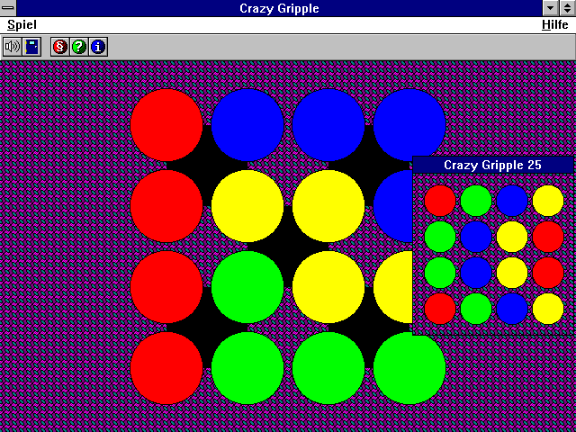The height and width of the screenshot is (432, 576).
Task: Click top-right yellow circle in small target panel
Action: click(x=548, y=201)
